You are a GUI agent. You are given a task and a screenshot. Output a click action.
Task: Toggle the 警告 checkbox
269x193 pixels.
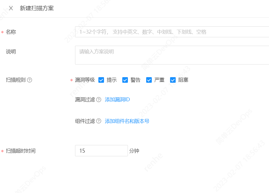coord(125,80)
